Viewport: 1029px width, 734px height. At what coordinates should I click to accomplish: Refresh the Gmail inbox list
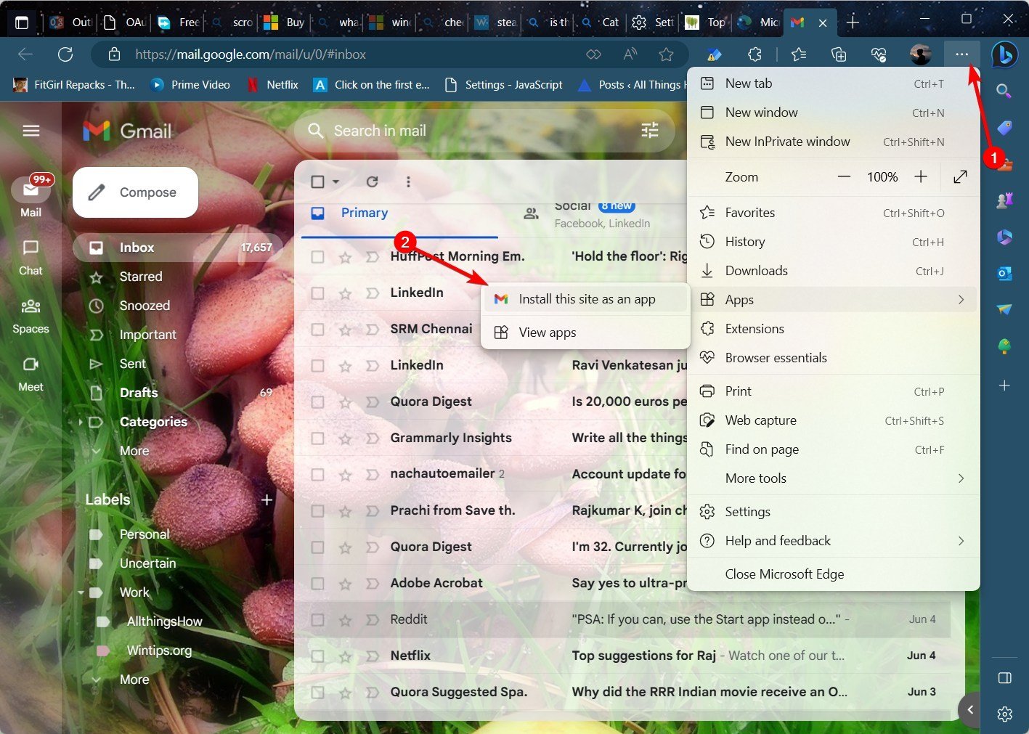coord(372,182)
